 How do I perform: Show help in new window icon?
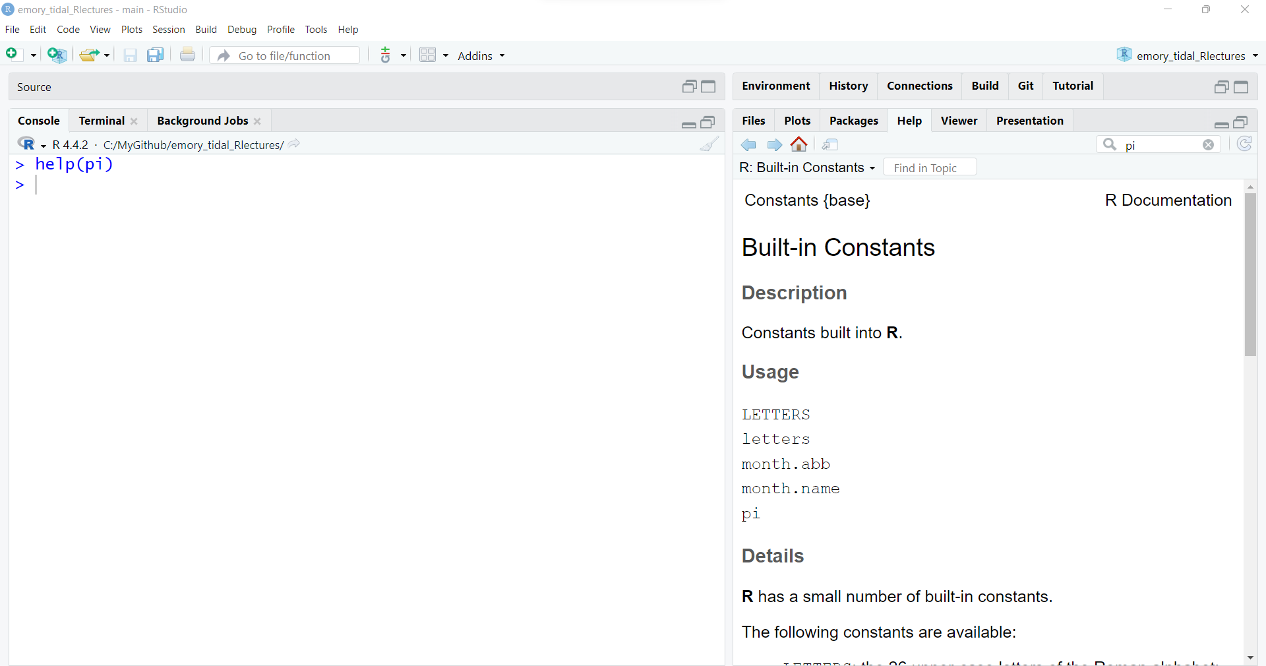tap(830, 144)
